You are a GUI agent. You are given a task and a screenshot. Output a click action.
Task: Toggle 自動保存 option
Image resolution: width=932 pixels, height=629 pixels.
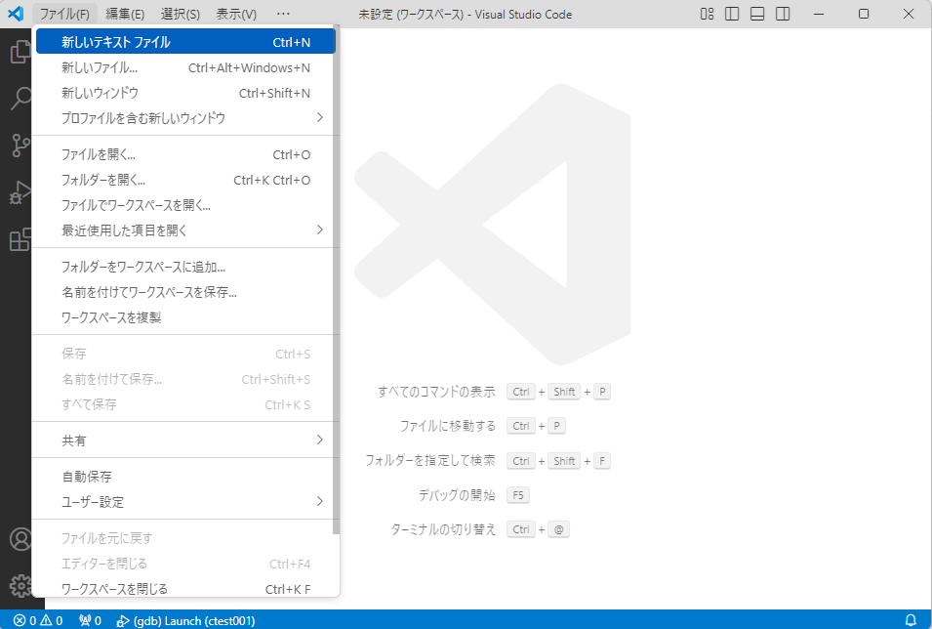[x=185, y=477]
